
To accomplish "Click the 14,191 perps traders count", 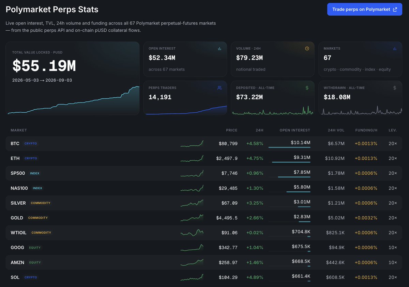I will coord(160,97).
